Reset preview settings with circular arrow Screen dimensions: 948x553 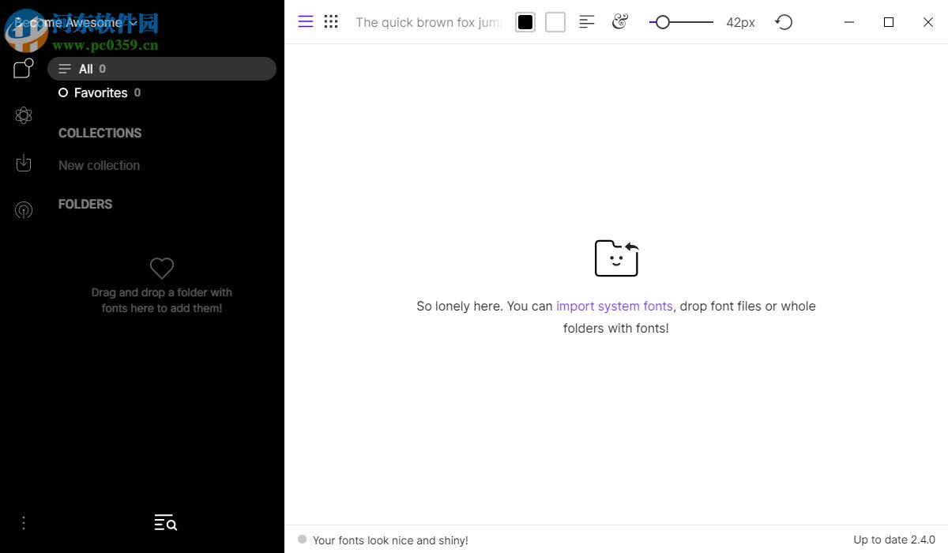tap(784, 22)
